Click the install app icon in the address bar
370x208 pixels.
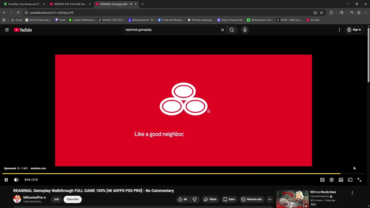pyautogui.click(x=315, y=13)
